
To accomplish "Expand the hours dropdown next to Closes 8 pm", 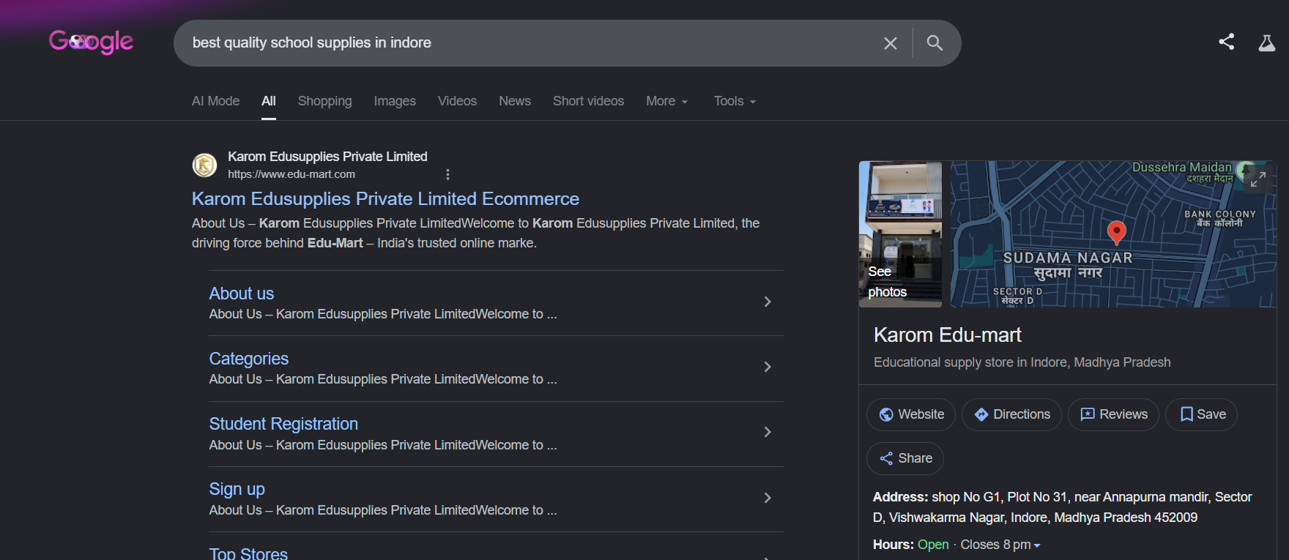I will click(1036, 545).
